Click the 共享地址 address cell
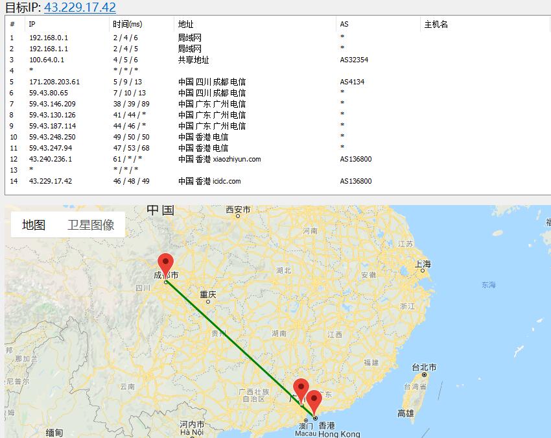Viewport: 551px width, 438px height. (x=193, y=60)
